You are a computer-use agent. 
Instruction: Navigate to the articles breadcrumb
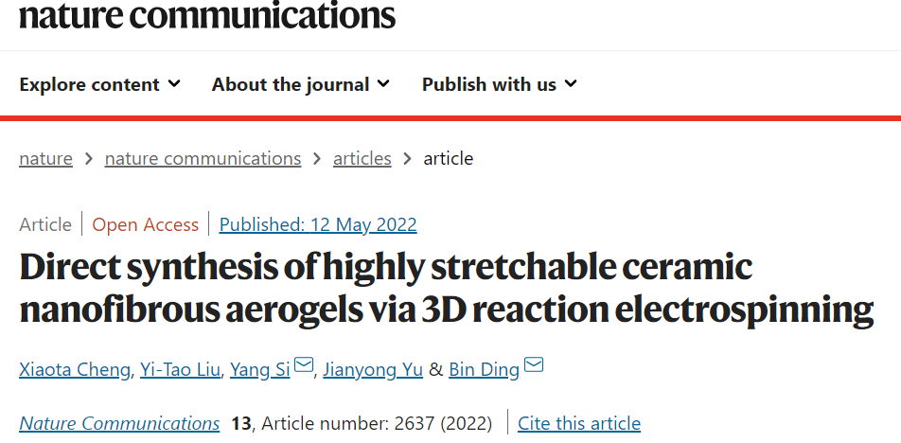[362, 158]
